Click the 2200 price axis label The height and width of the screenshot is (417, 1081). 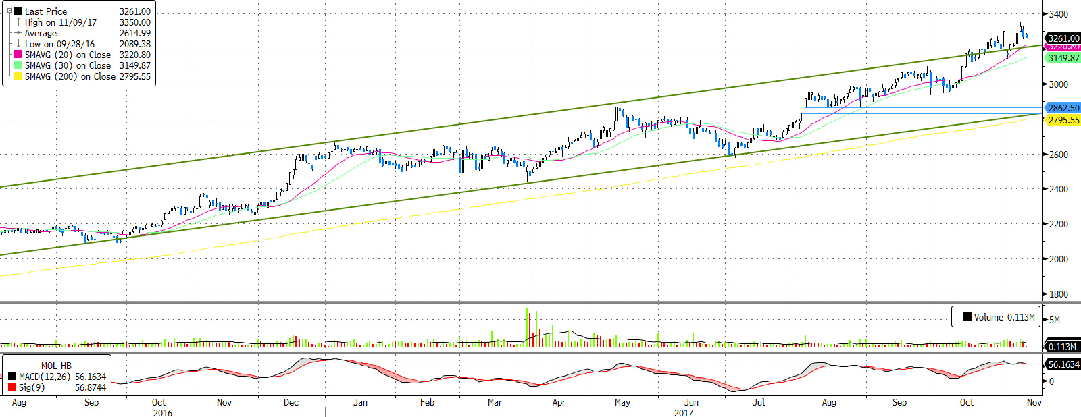click(1058, 224)
